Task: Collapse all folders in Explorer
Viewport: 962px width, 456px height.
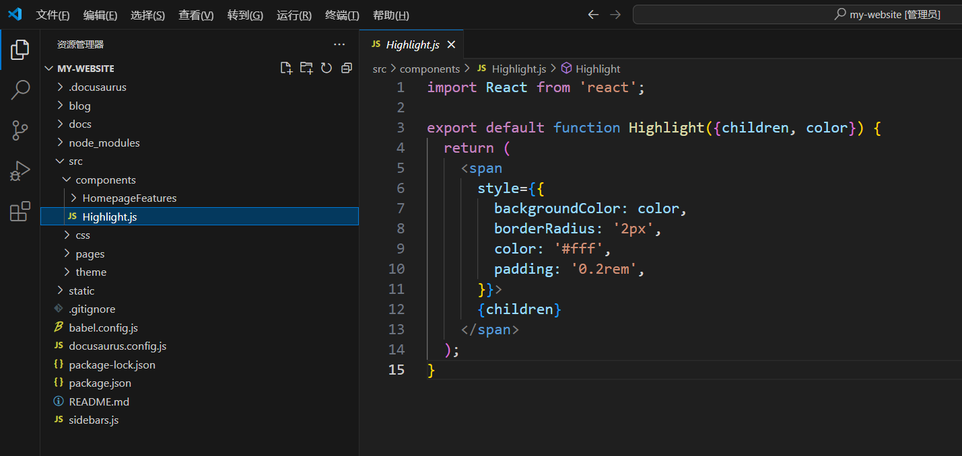Action: (x=347, y=68)
